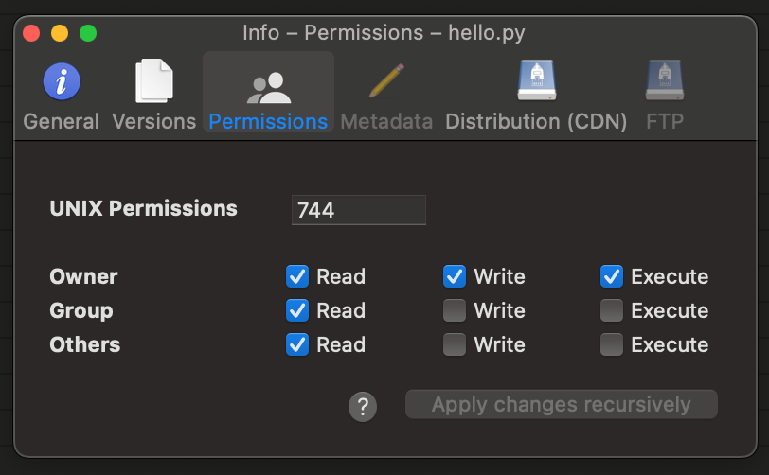Click the FTP drive icon

pos(665,81)
